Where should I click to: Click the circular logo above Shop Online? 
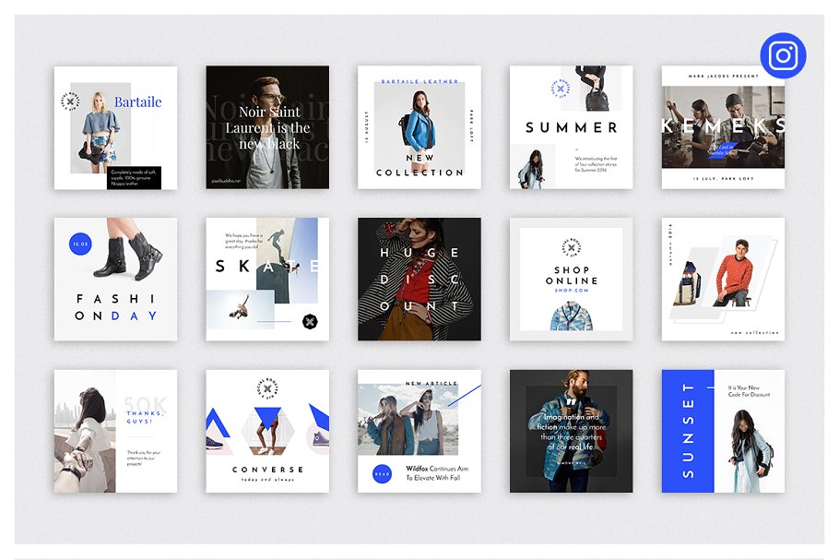(571, 249)
